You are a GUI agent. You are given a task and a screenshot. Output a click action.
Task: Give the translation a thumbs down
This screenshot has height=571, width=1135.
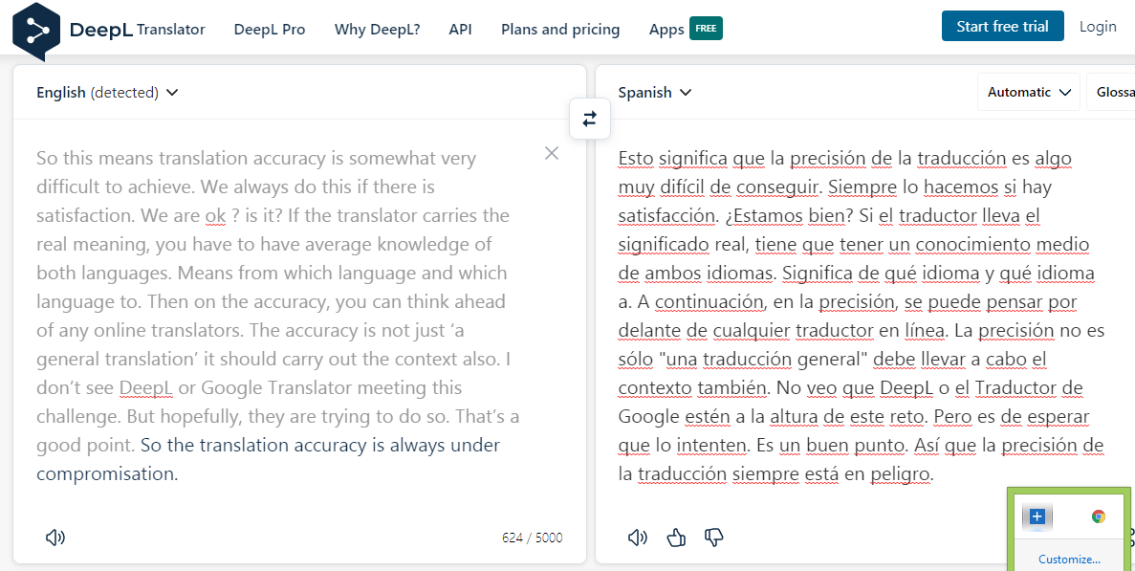coord(713,537)
